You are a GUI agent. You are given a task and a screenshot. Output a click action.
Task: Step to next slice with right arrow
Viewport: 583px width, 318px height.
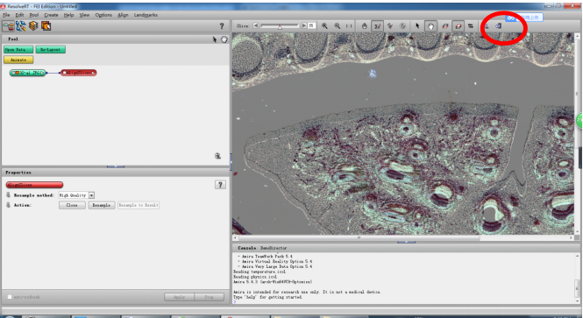(x=303, y=25)
